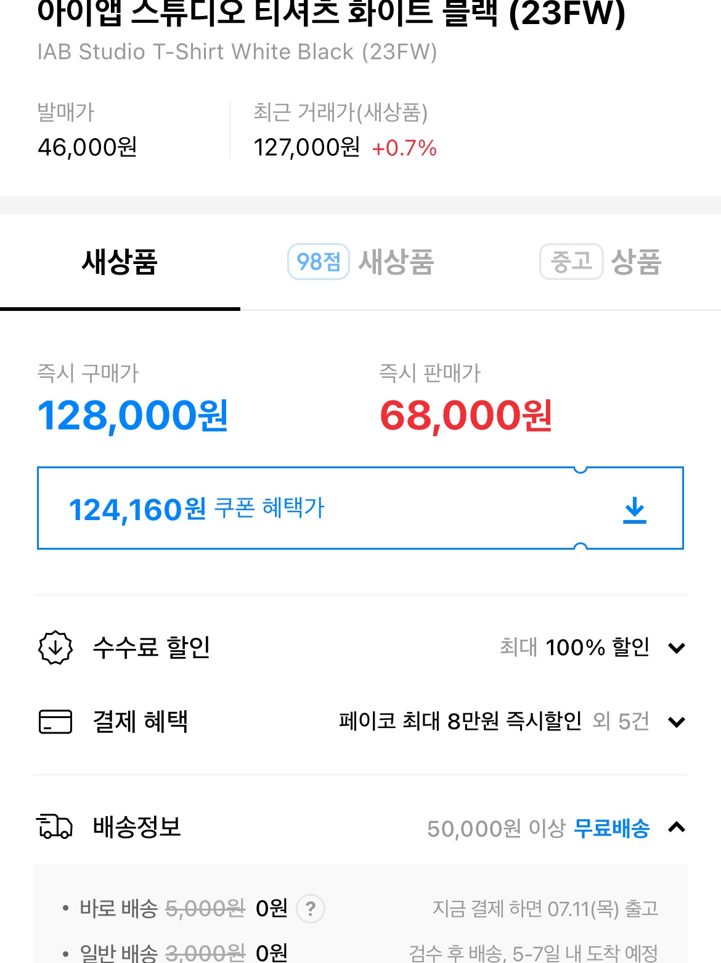Tap the 124,160원 쿠폰 혜택가 banner
The width and height of the screenshot is (721, 963).
coord(360,508)
